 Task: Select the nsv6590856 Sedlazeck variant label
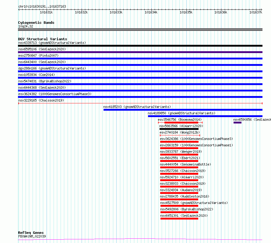coord(252,120)
